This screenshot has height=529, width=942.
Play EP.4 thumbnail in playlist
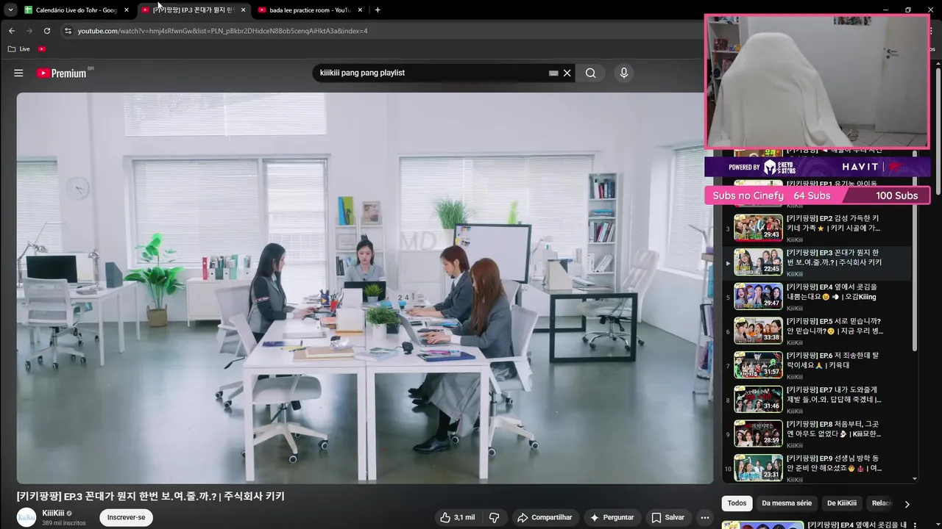tap(758, 296)
